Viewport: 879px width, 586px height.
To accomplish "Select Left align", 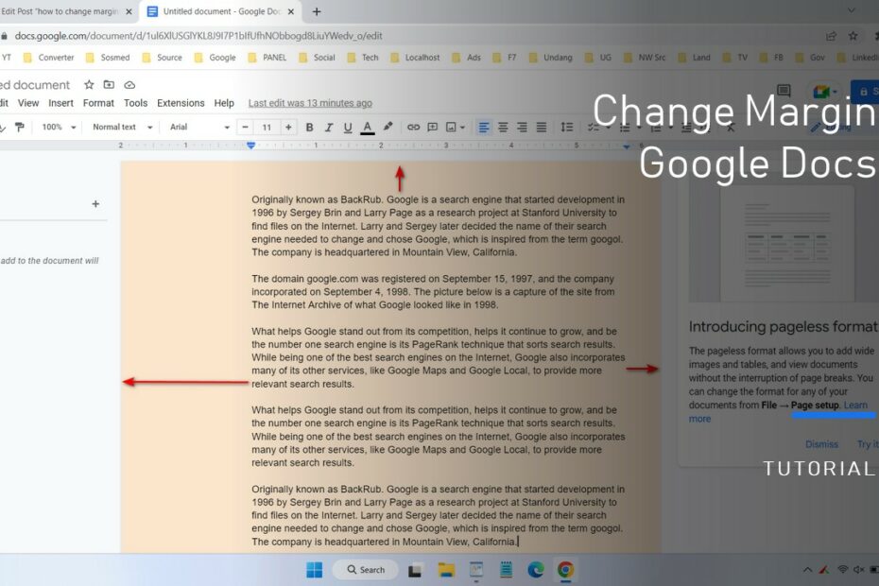I will 483,128.
